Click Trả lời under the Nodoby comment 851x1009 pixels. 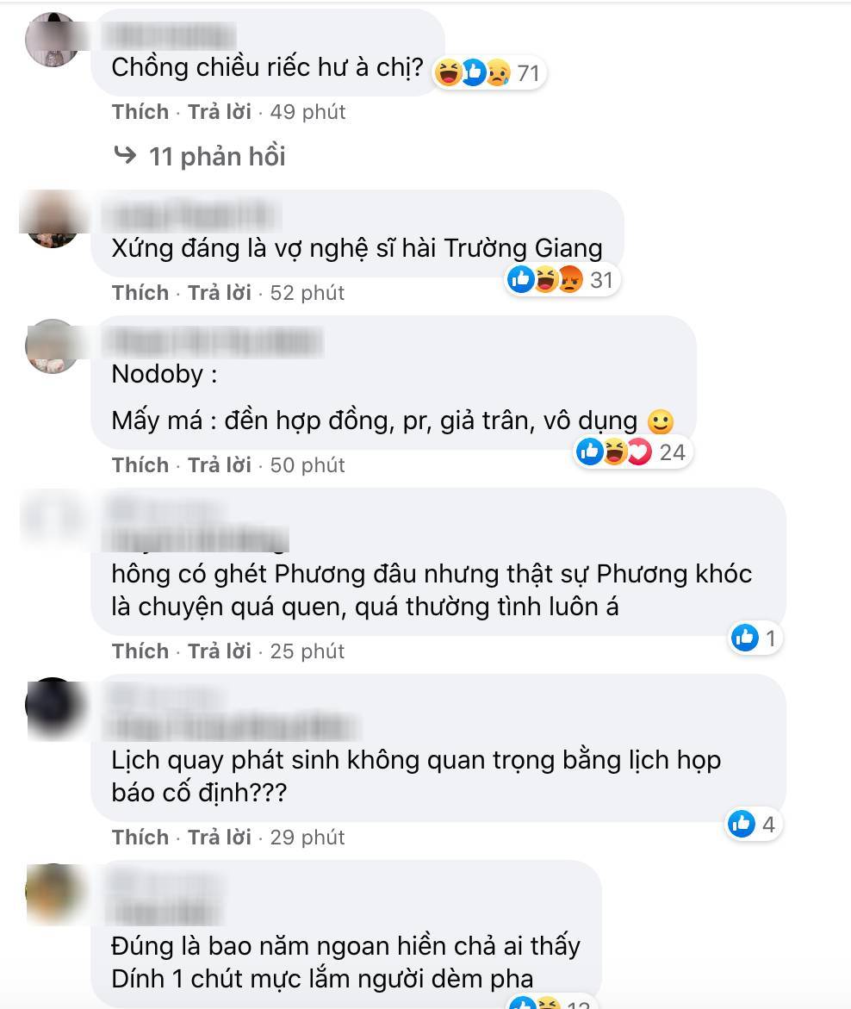tap(220, 465)
